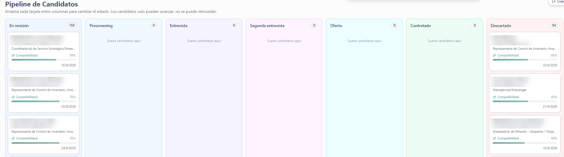Click the 158 count badge in En revisión
Image resolution: width=564 pixels, height=157 pixels.
pos(72,25)
